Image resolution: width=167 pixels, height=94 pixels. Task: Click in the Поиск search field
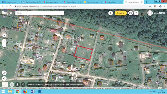(x=40, y=13)
